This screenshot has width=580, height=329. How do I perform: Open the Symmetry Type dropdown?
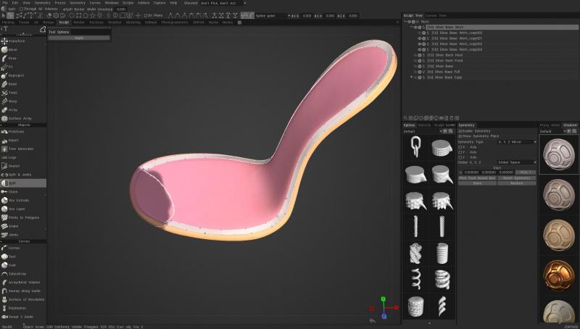click(x=515, y=141)
